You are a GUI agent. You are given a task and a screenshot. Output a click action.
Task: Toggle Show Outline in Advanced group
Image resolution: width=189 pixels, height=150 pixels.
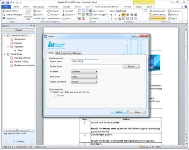[x=157, y=19]
